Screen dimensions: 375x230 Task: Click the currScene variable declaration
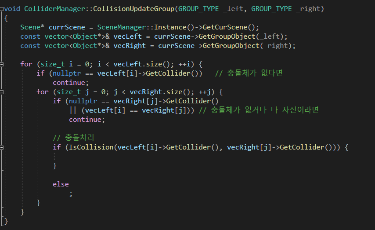tap(67, 27)
